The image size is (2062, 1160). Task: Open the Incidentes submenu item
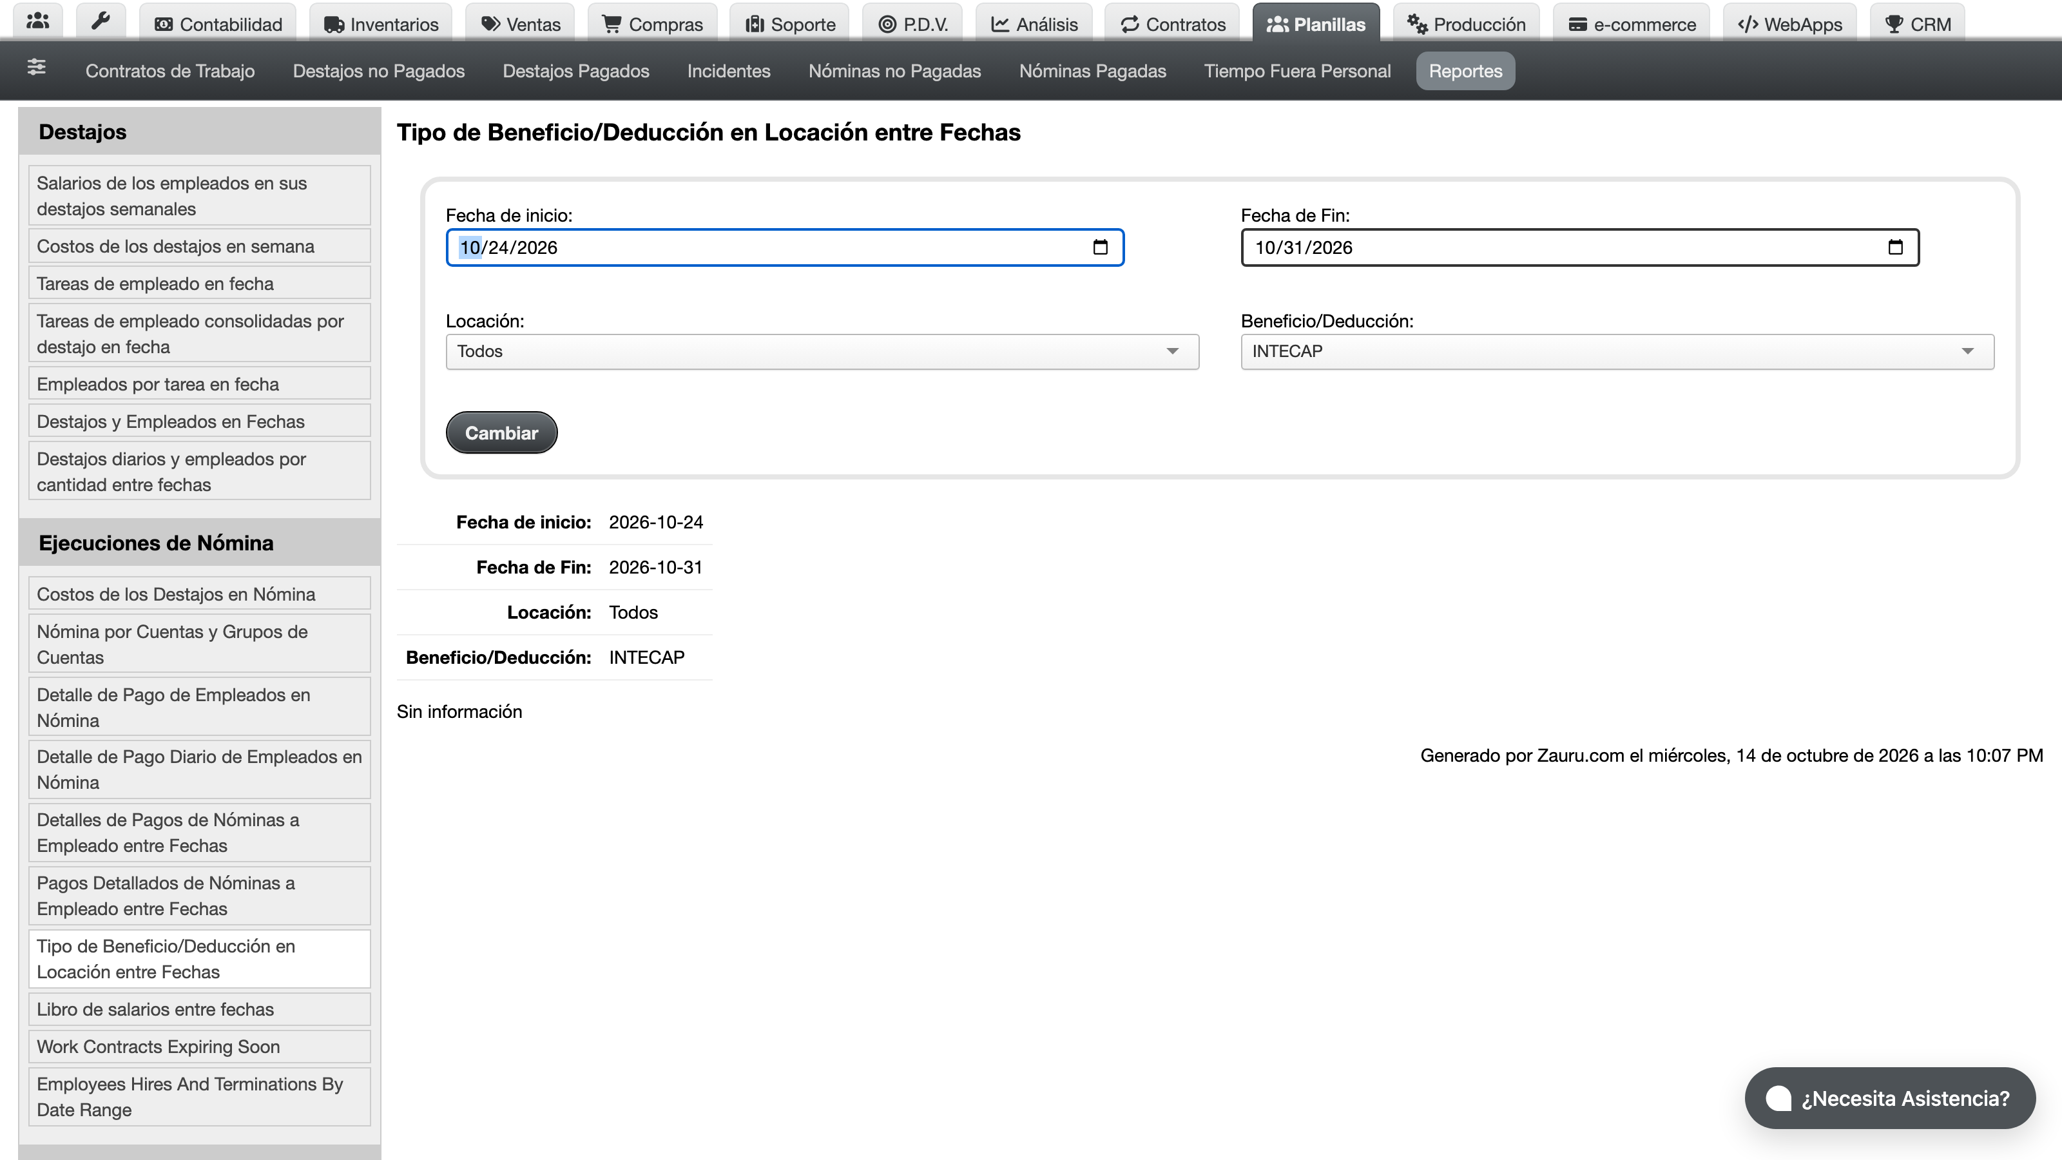click(x=728, y=72)
